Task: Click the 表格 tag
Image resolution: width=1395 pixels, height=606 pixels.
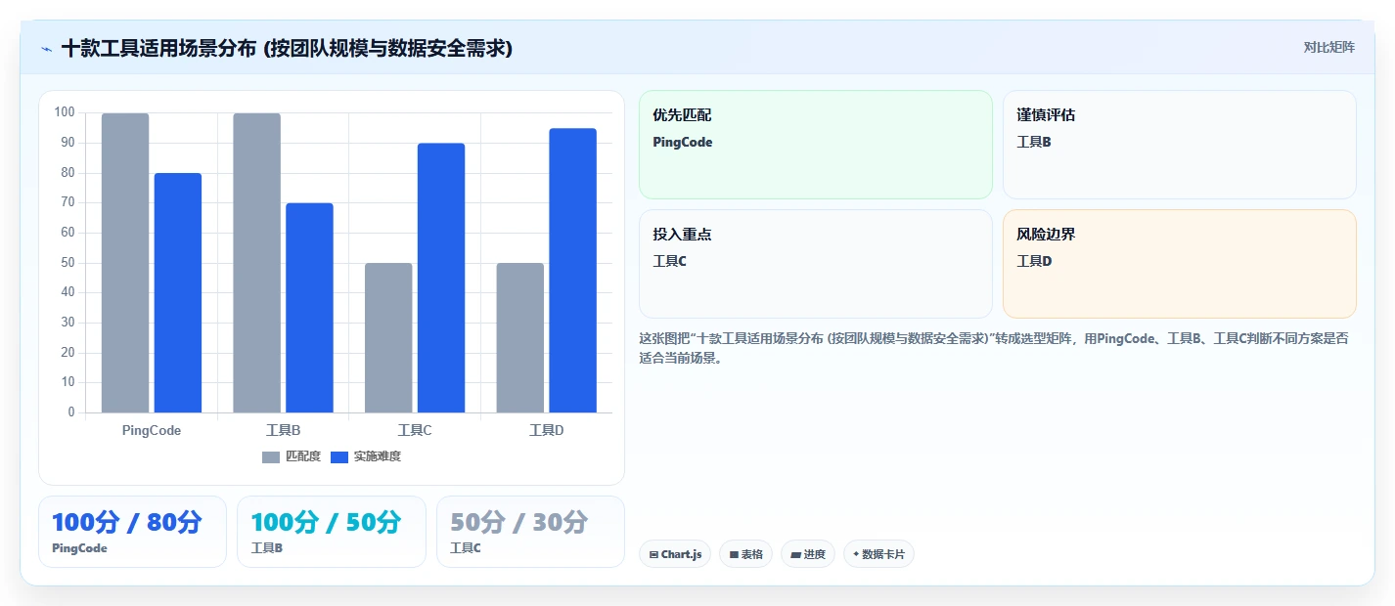Action: 745,554
